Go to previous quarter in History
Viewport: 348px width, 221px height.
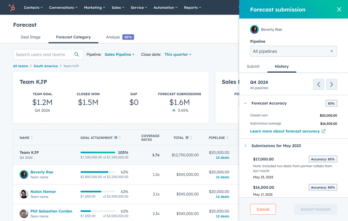click(318, 85)
